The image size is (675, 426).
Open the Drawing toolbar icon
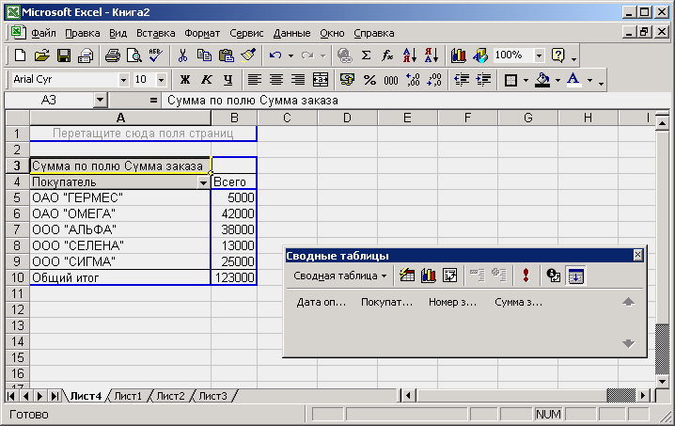480,55
